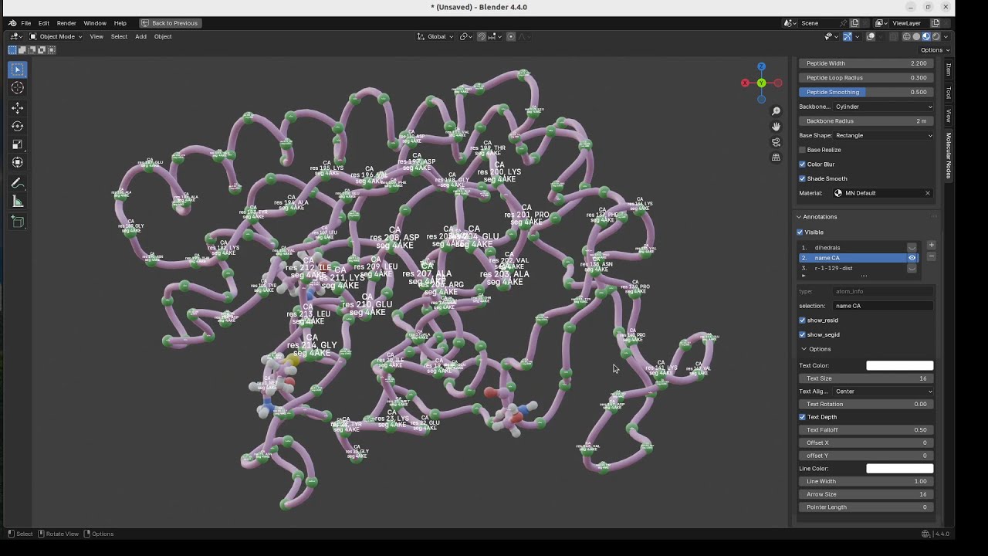Choose the Annotate pencil tool
988x556 pixels.
(x=17, y=183)
